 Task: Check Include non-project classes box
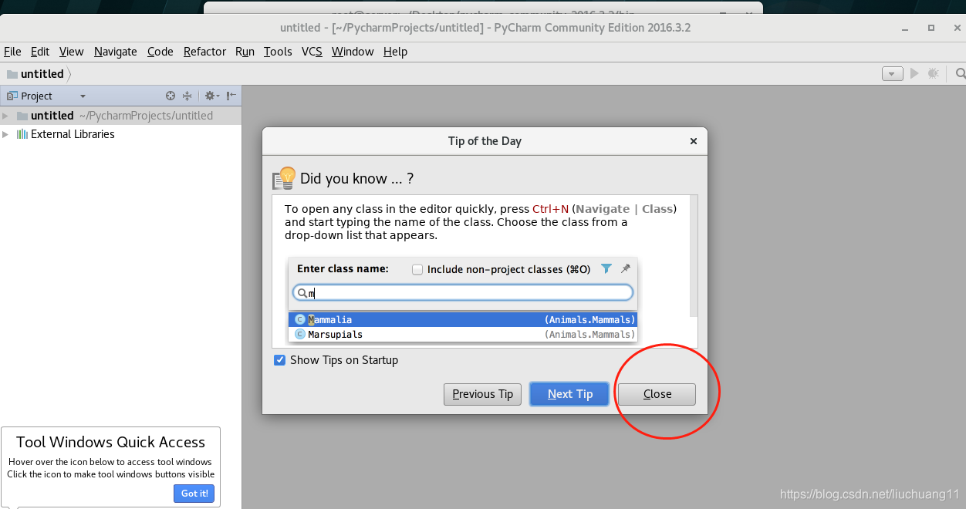(x=417, y=269)
